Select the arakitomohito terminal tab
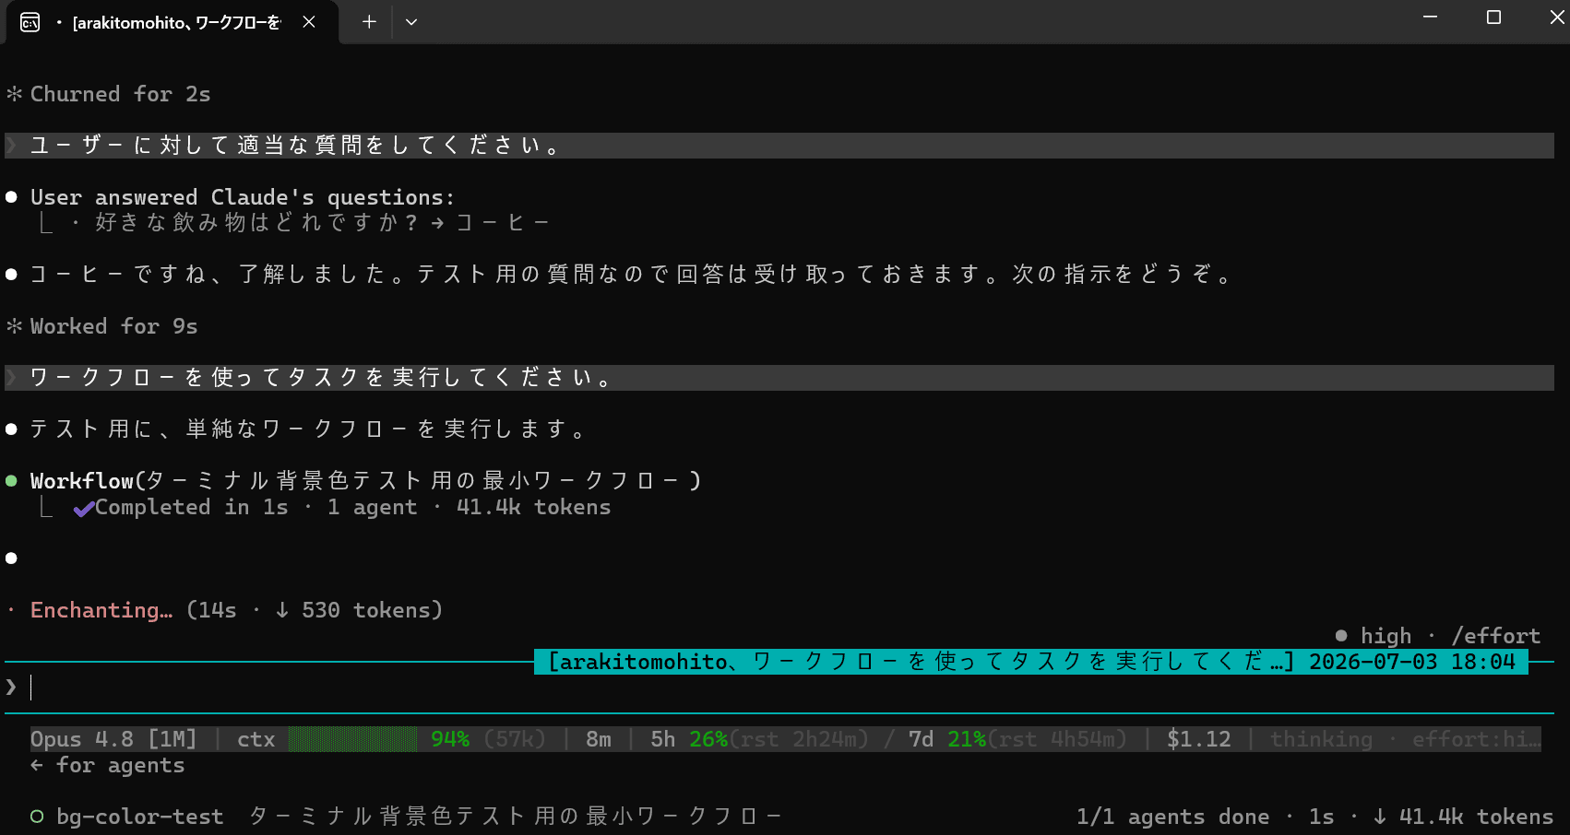 [172, 22]
